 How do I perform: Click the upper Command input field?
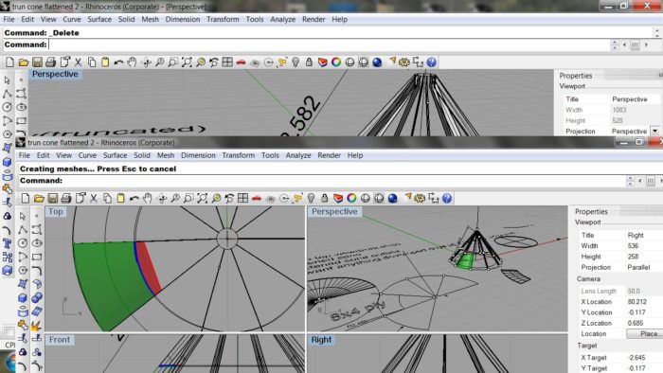pos(330,44)
